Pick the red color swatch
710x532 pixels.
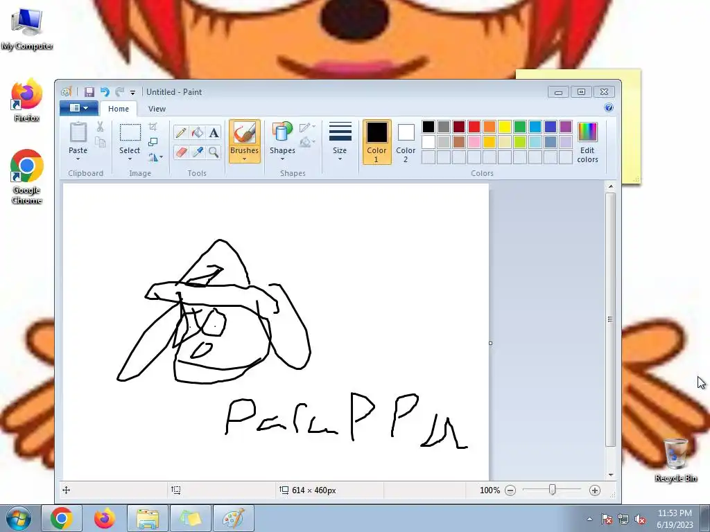click(474, 127)
